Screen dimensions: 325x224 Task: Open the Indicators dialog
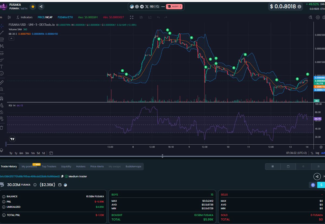(x=26, y=17)
